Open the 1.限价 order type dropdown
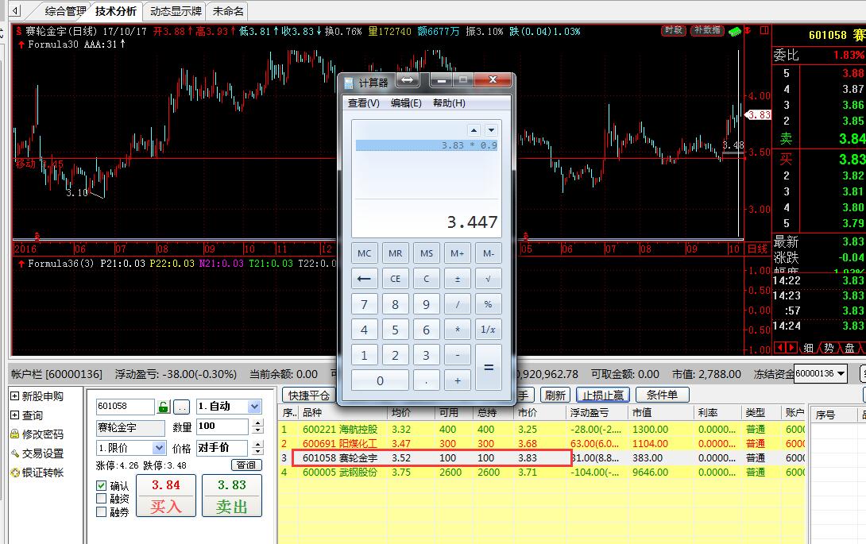The width and height of the screenshot is (866, 544). [x=157, y=448]
